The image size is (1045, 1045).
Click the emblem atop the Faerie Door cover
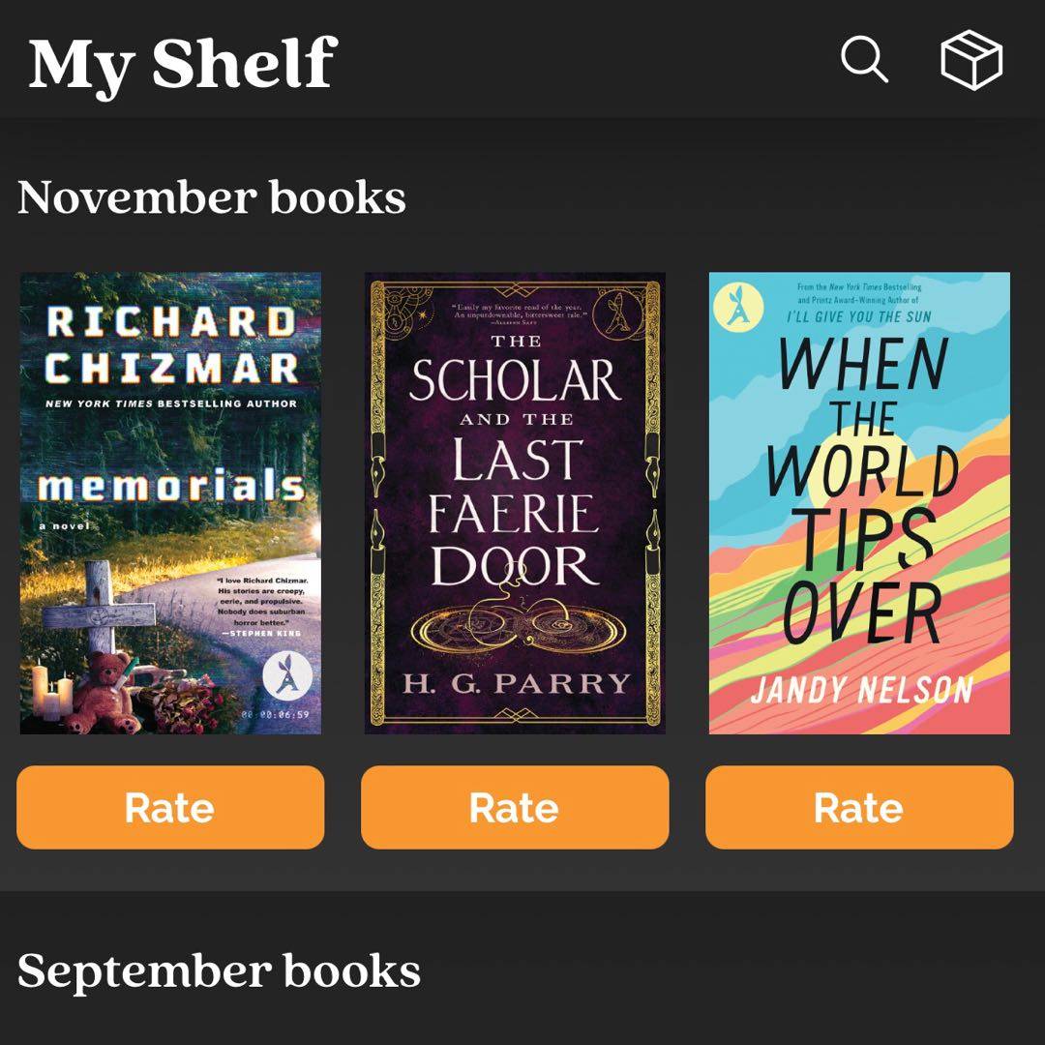pyautogui.click(x=615, y=312)
